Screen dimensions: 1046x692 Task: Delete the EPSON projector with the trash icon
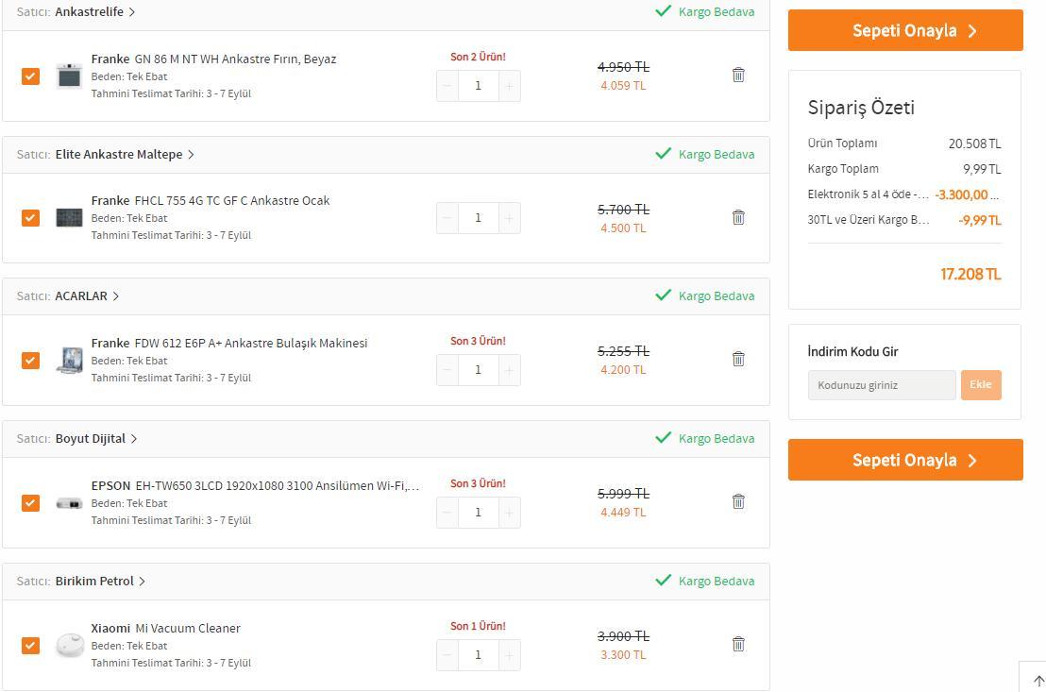738,501
